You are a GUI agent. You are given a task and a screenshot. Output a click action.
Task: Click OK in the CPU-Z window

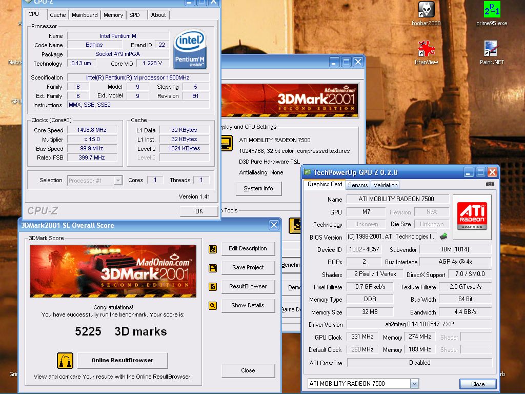(199, 211)
